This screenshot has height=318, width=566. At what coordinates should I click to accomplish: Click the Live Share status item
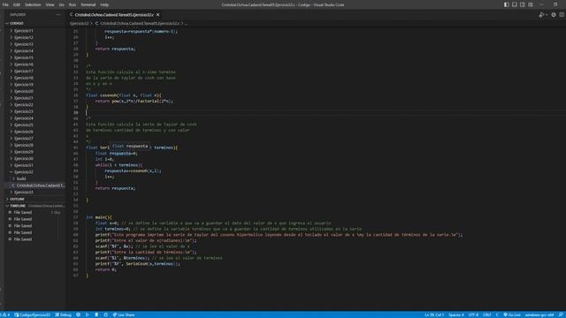(x=124, y=314)
